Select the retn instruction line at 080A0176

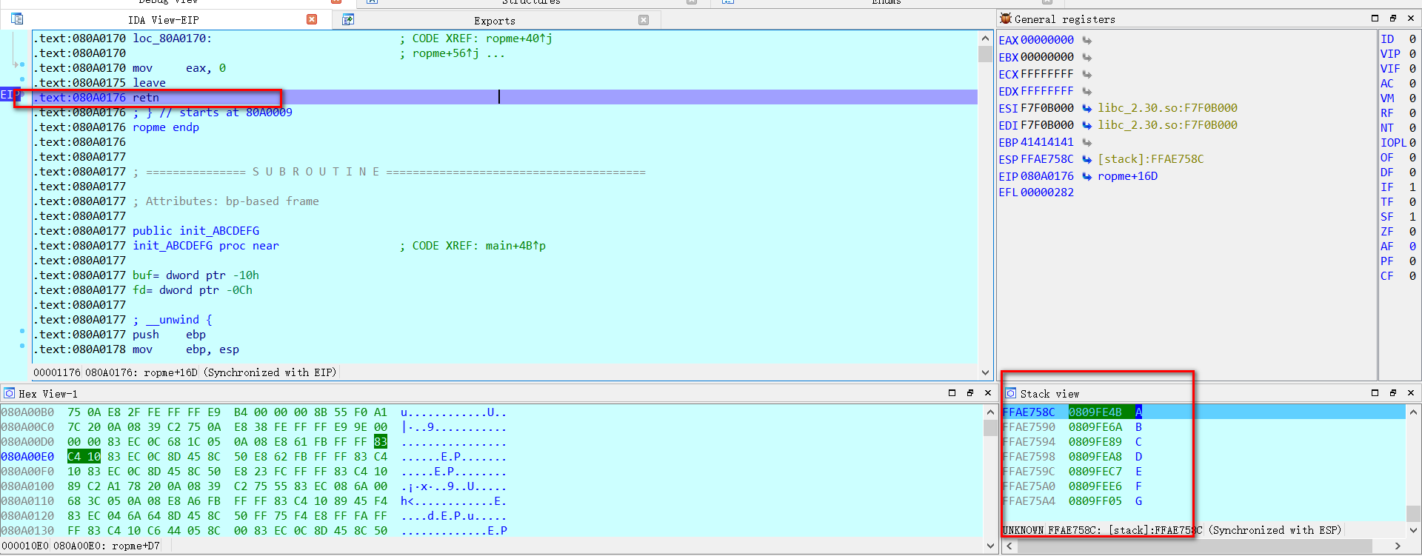[x=505, y=98]
